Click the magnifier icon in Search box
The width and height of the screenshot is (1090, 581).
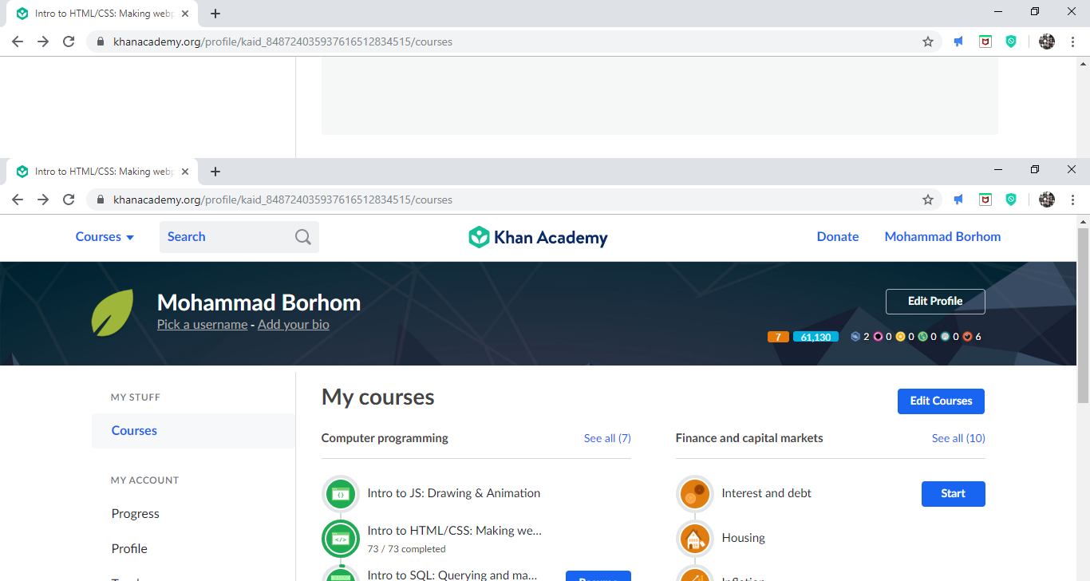point(303,237)
